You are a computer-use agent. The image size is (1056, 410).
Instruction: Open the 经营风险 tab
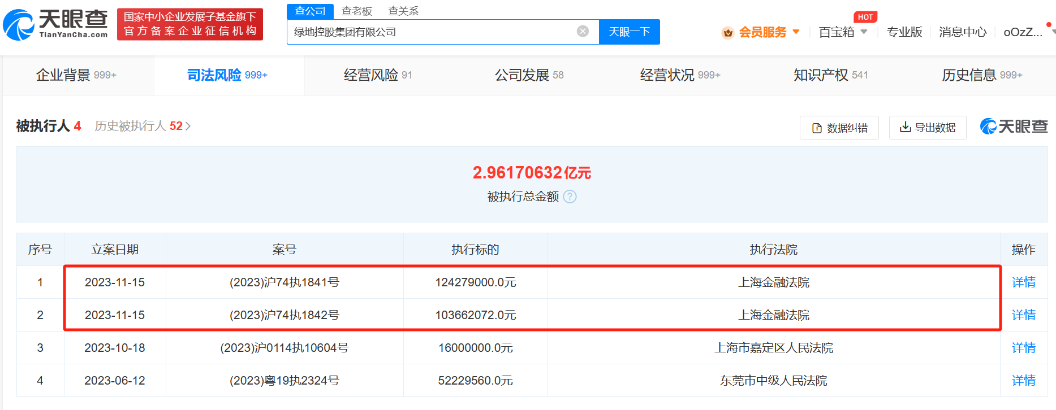pyautogui.click(x=378, y=75)
